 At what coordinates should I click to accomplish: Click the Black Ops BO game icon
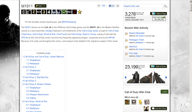click(69, 12)
